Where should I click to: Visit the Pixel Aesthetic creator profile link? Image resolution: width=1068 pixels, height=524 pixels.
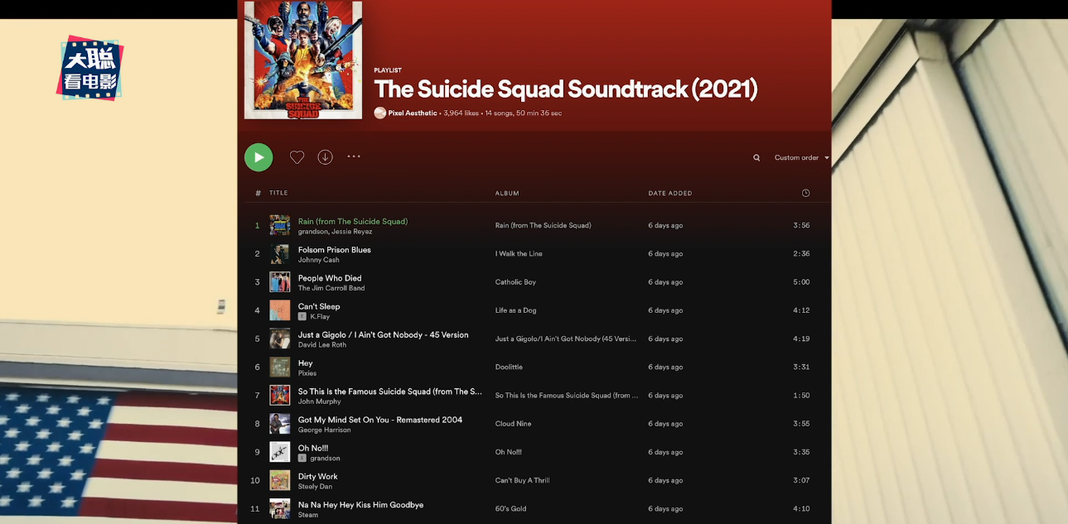413,113
